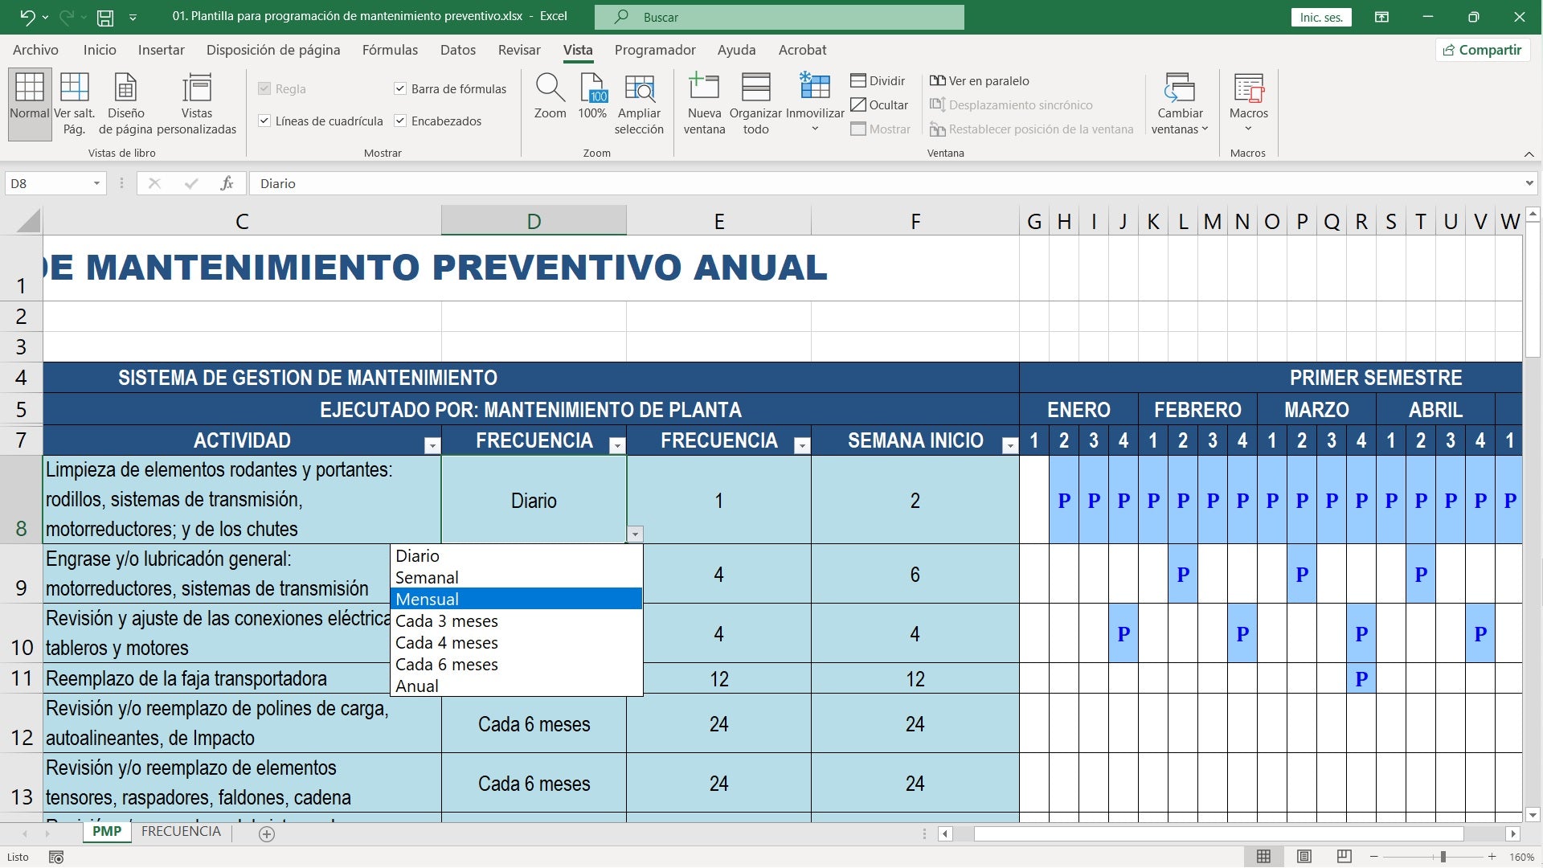Image resolution: width=1543 pixels, height=868 pixels.
Task: Open a Nueva ventana
Action: click(704, 103)
